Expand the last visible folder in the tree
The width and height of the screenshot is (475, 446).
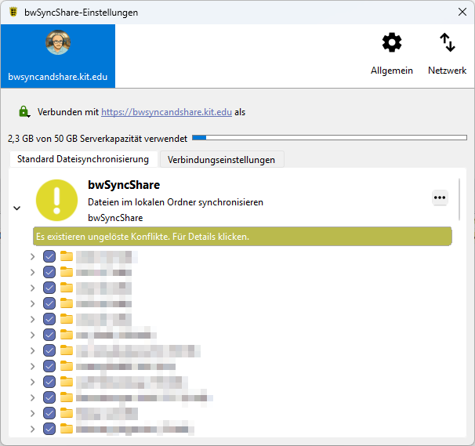pyautogui.click(x=32, y=429)
